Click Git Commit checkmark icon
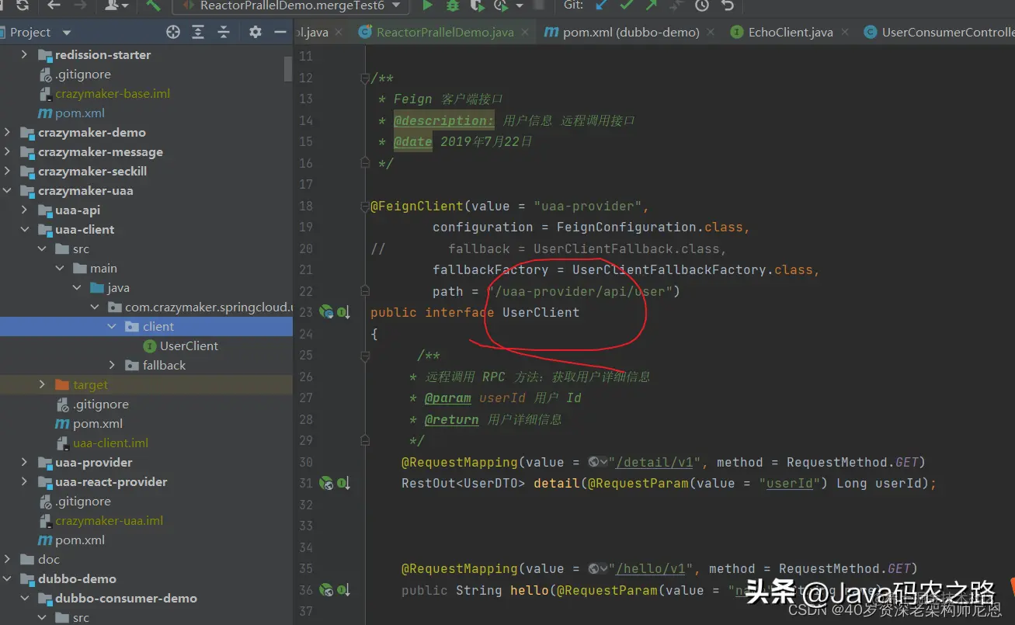1015x625 pixels. click(626, 5)
